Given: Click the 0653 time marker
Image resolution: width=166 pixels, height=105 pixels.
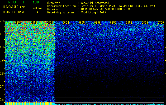Looking at the screenshot, I should coord(50,23).
